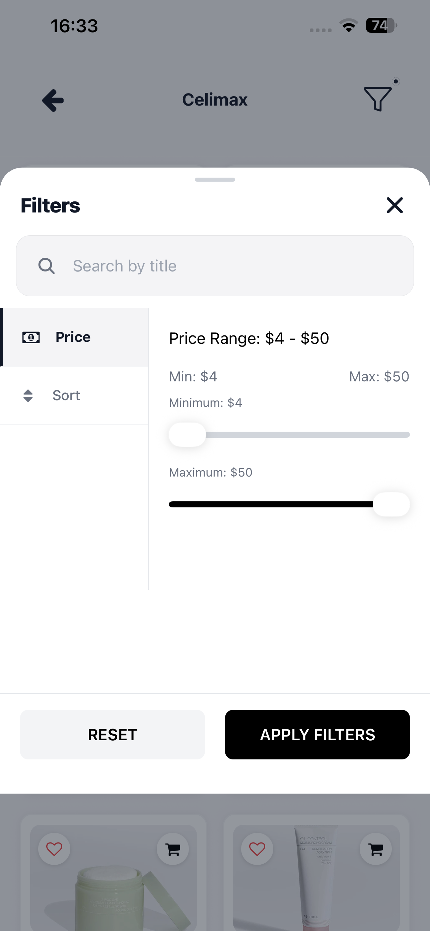The image size is (430, 931).
Task: Tap the back arrow icon
Action: tap(53, 100)
